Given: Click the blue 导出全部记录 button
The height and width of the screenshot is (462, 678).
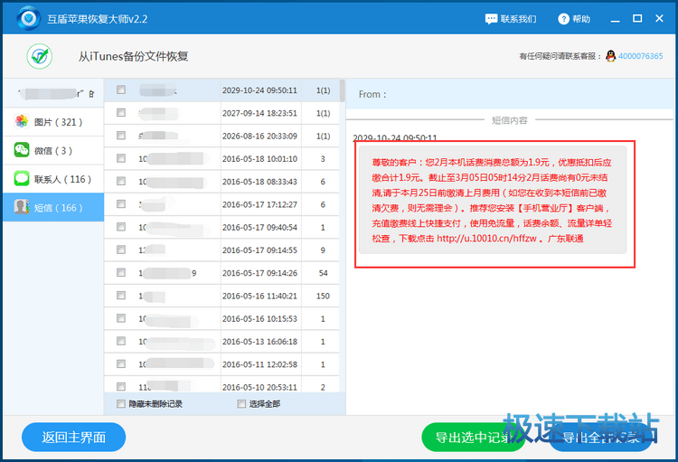Looking at the screenshot, I should pos(600,437).
